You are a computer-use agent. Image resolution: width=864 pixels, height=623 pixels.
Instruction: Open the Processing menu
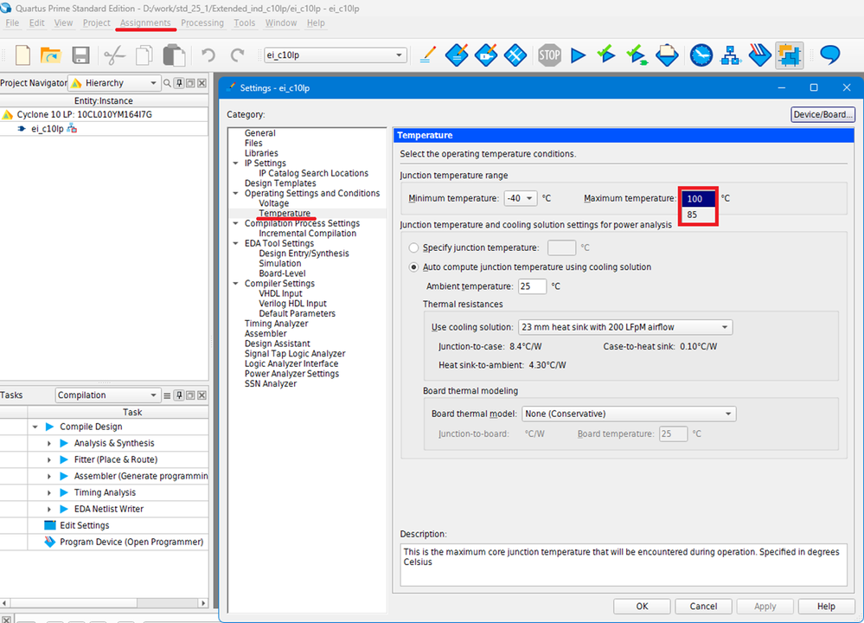pyautogui.click(x=202, y=22)
